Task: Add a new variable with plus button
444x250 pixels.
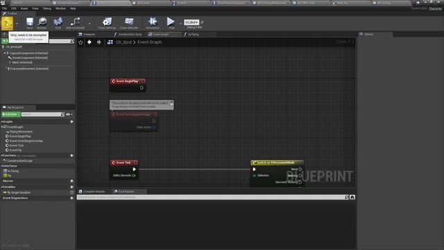Action: [71, 187]
